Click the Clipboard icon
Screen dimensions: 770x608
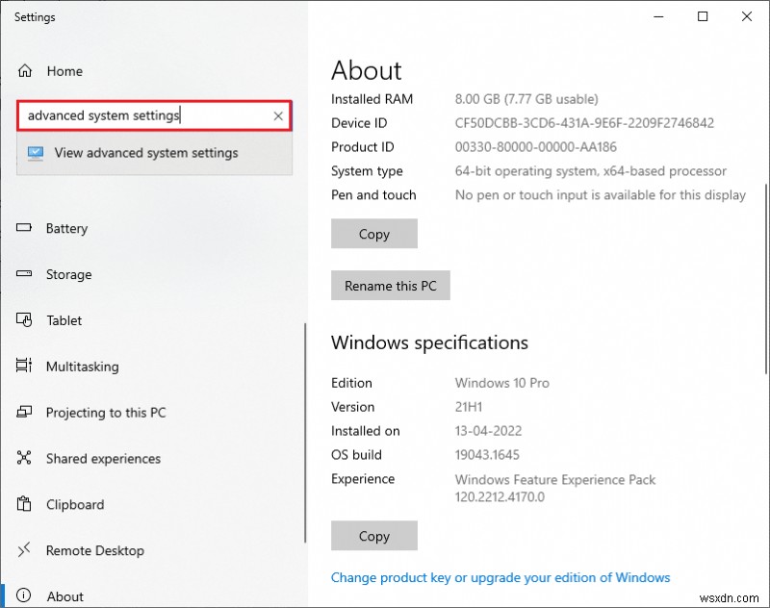pos(25,505)
